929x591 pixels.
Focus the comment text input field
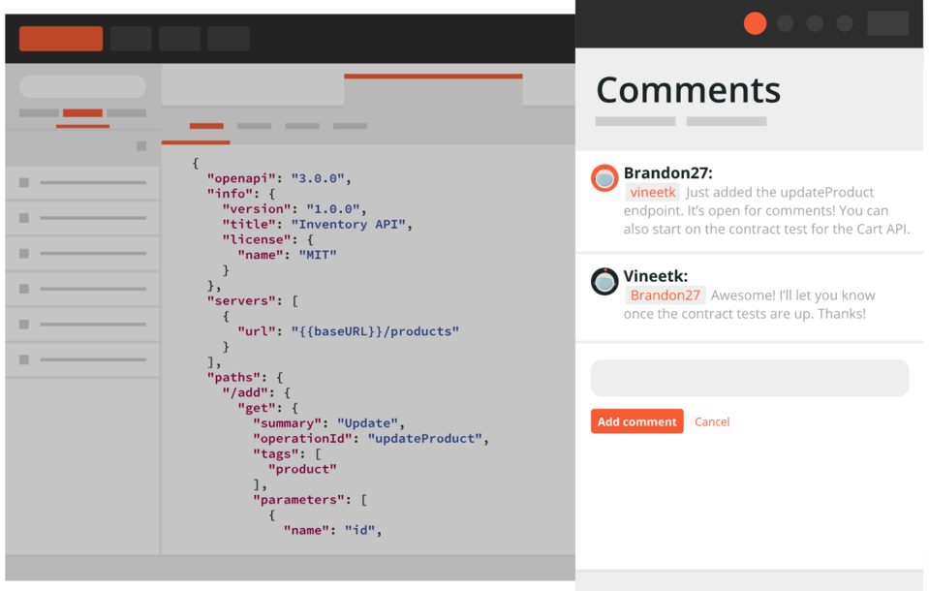750,378
